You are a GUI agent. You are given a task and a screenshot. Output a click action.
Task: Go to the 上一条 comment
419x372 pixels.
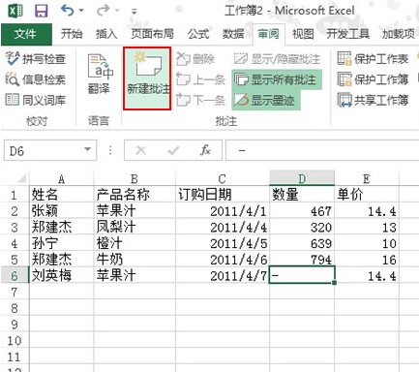[200, 79]
